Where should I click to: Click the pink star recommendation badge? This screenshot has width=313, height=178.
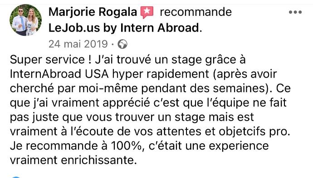(147, 12)
